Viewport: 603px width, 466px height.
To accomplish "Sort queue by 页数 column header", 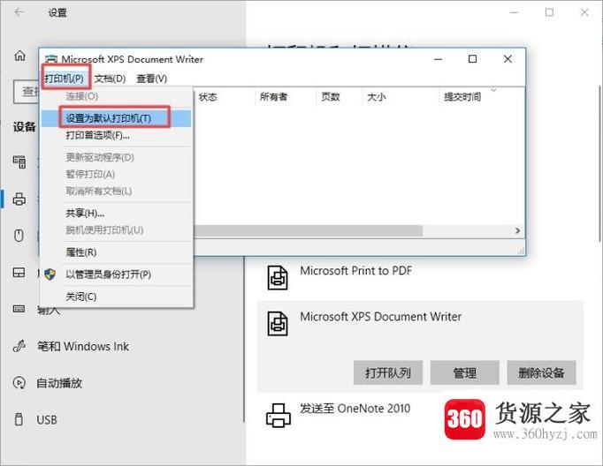I will click(331, 97).
